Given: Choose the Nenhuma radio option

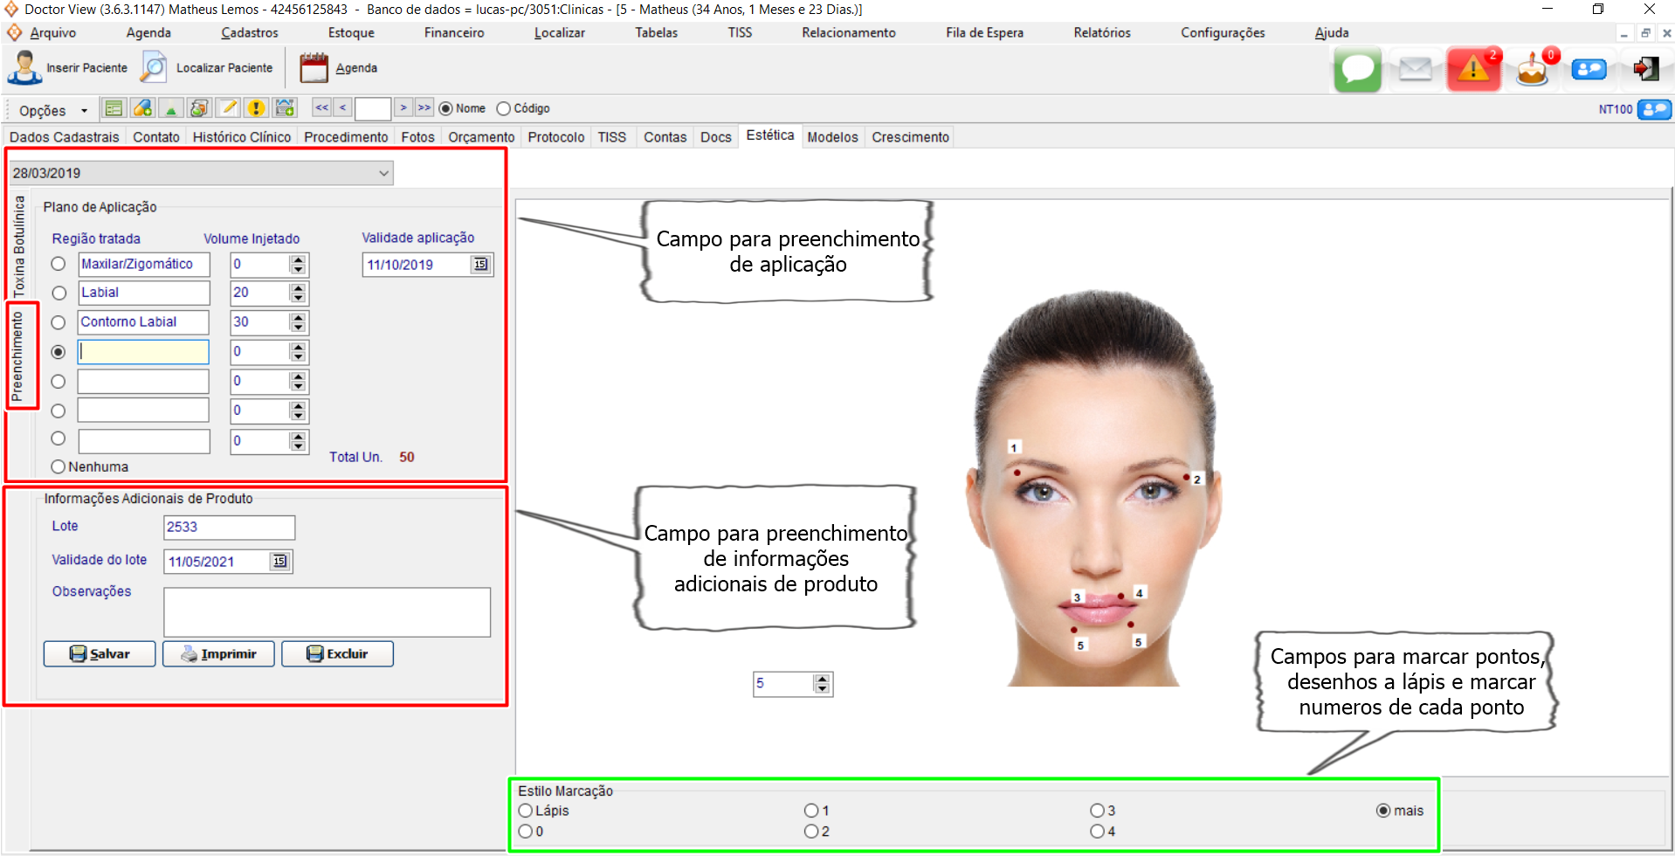Looking at the screenshot, I should [59, 466].
